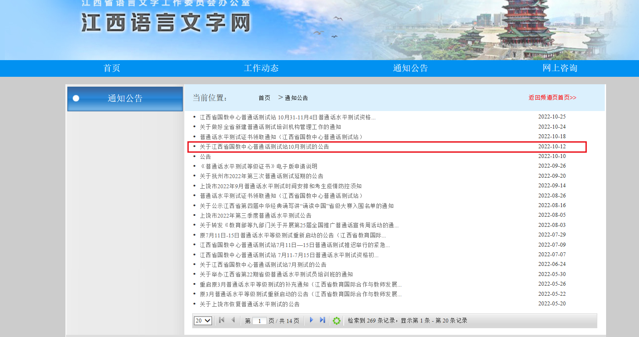The width and height of the screenshot is (639, 337).
Task: Open the 工作动态 navigation menu item
Action: coord(261,68)
